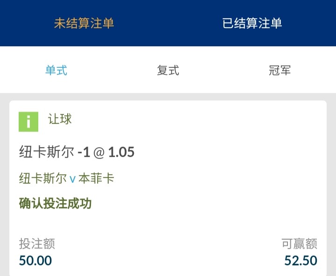Click the 投注额 label
The width and height of the screenshot is (336, 276).
pos(37,243)
